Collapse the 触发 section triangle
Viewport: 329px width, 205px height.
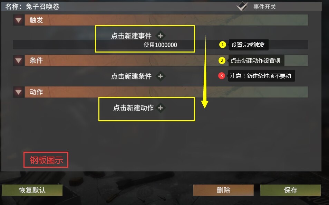tap(18, 20)
